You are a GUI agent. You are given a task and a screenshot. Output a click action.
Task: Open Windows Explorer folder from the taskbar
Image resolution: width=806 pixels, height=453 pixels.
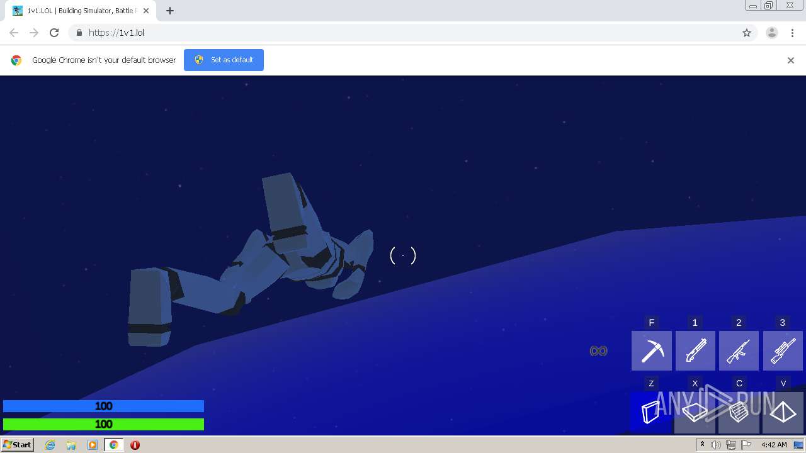tap(71, 445)
